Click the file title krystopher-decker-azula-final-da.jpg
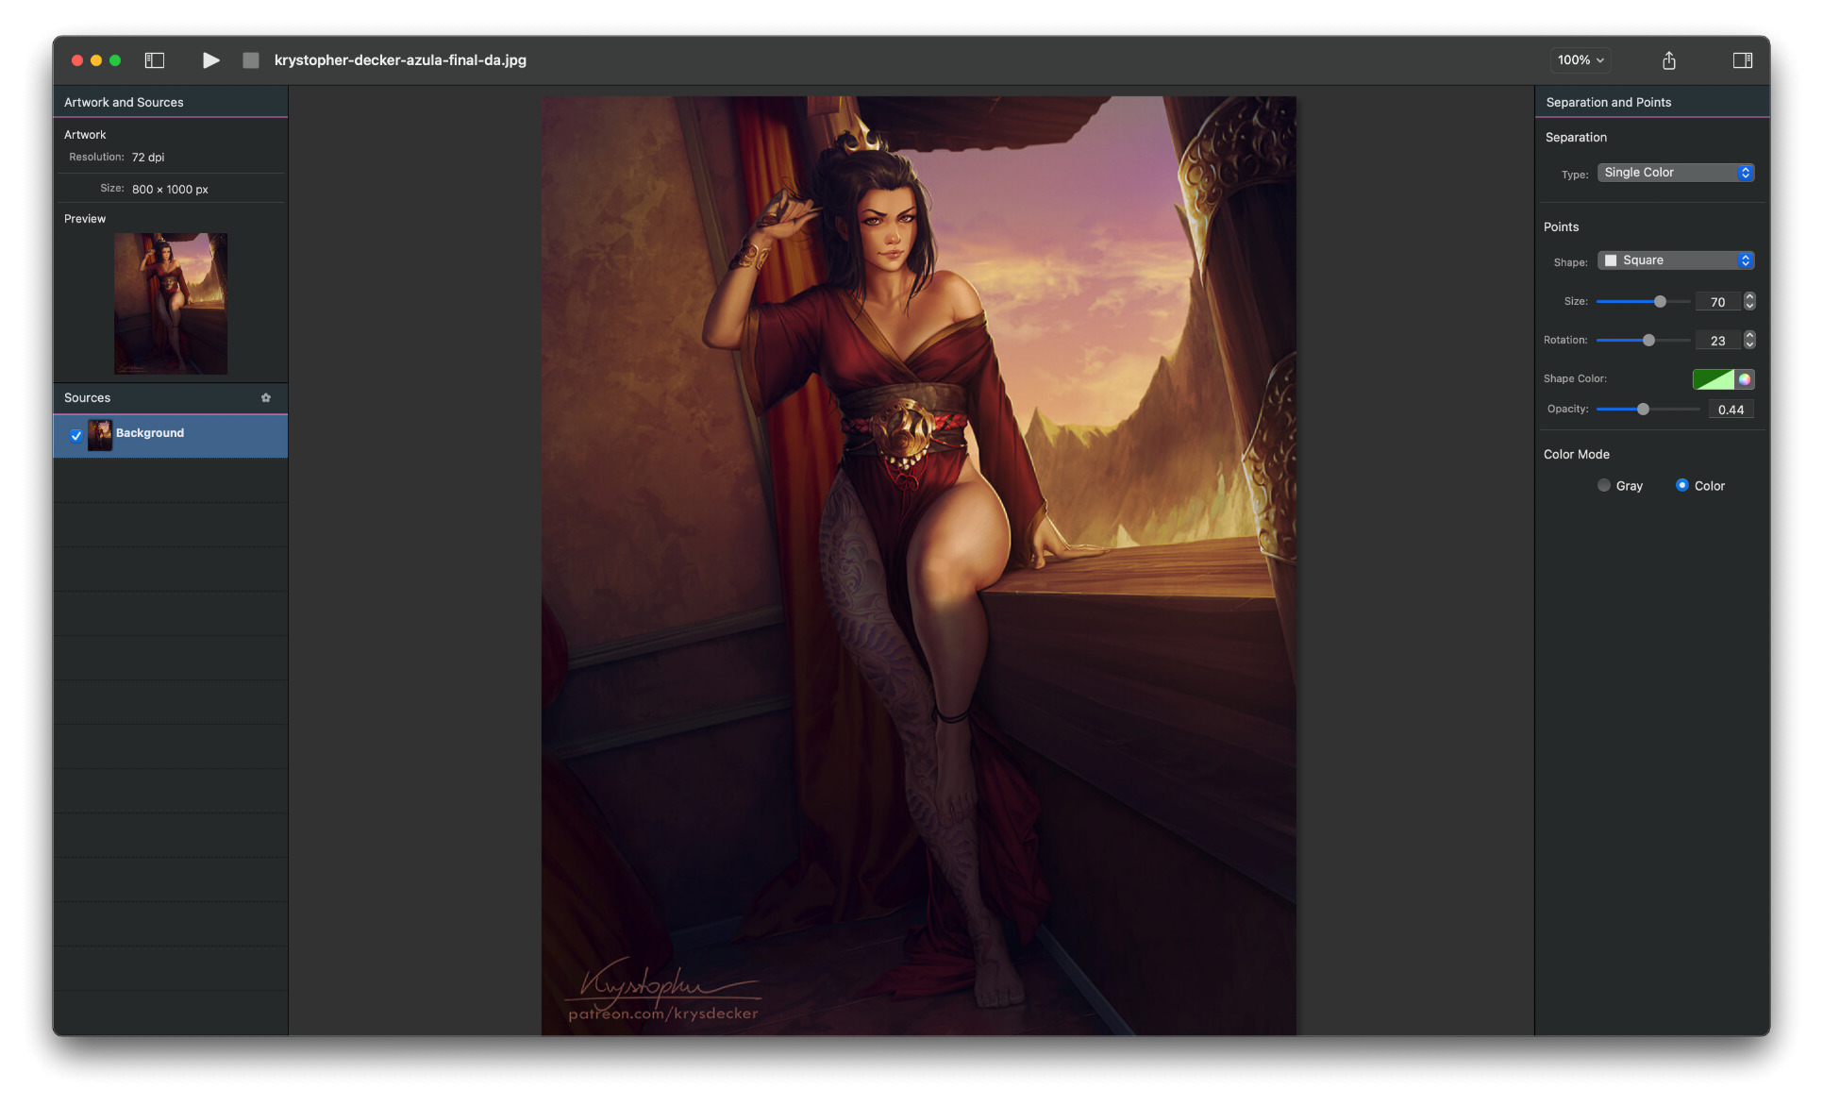 400,60
